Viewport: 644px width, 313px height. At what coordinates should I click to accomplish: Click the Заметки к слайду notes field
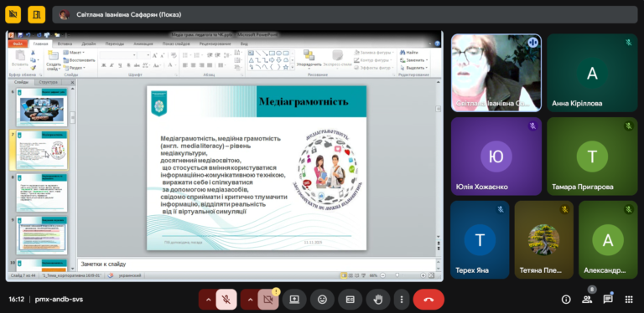[x=256, y=264]
